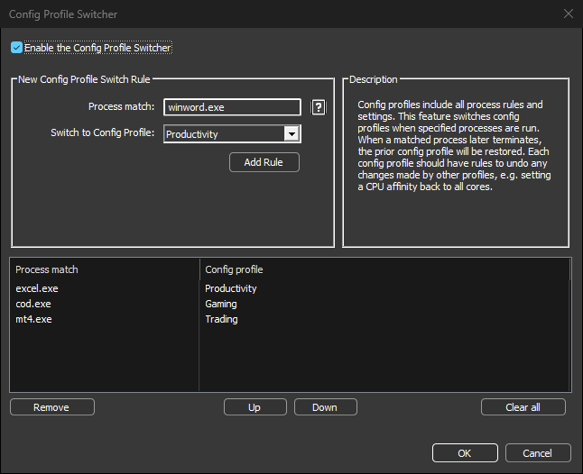
Task: Click the Process match input field
Action: point(232,107)
